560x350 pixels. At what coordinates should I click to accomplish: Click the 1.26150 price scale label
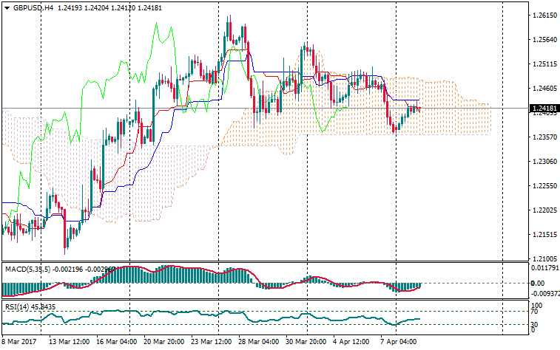pyautogui.click(x=544, y=16)
